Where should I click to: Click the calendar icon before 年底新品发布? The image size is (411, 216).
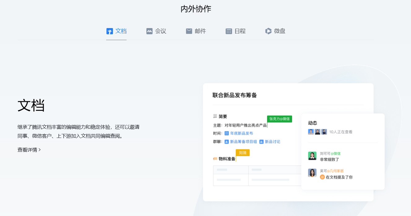tap(227, 133)
